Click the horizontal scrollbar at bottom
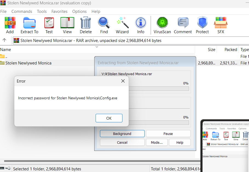249x172 pixels. click(x=102, y=161)
